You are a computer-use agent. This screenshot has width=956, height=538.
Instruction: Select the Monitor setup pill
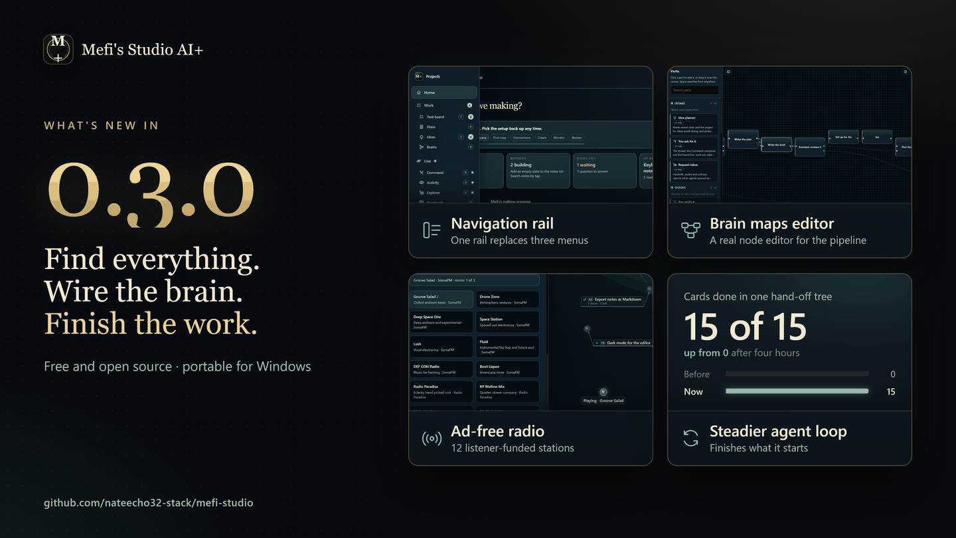[x=559, y=137]
